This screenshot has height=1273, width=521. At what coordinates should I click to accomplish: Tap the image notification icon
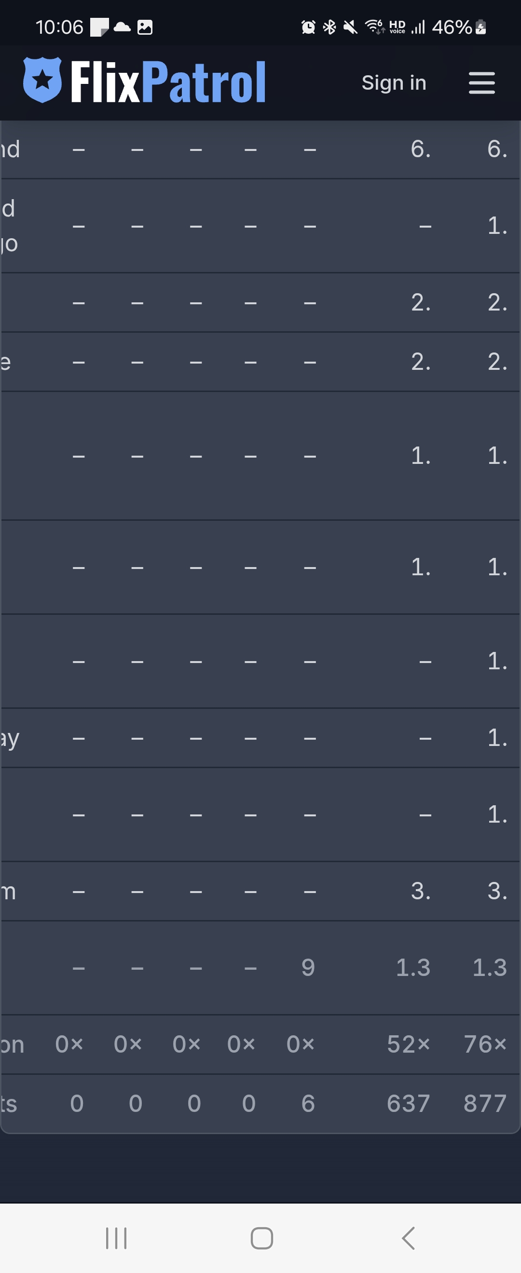point(145,27)
